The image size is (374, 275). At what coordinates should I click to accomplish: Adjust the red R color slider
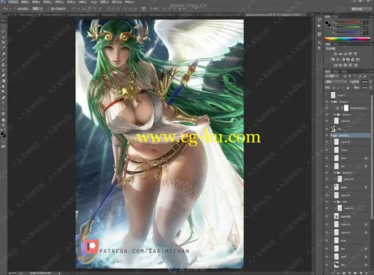348,23
